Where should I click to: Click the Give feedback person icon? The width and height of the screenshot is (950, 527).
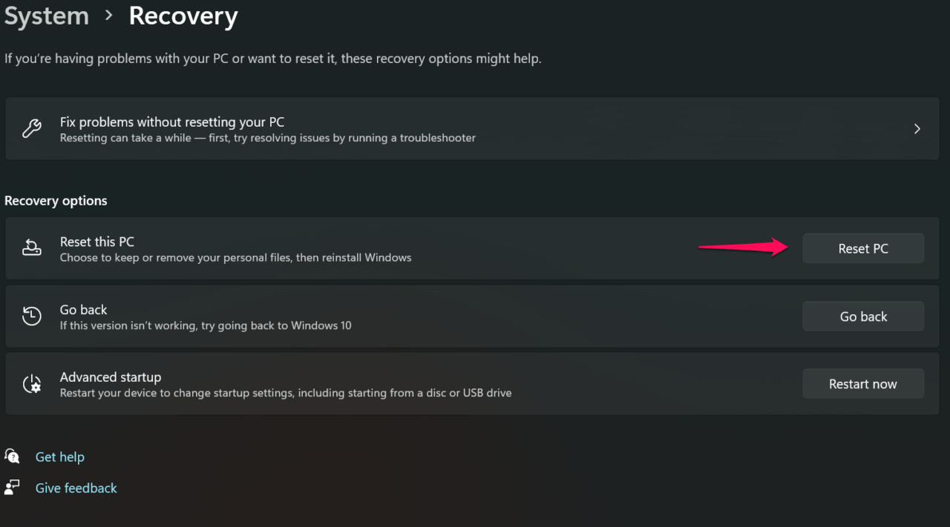click(x=13, y=487)
